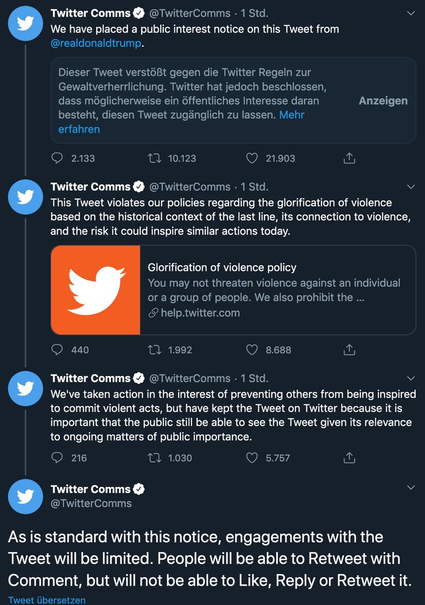
Task: Click Anzeigen to show hidden tweet
Action: click(383, 101)
